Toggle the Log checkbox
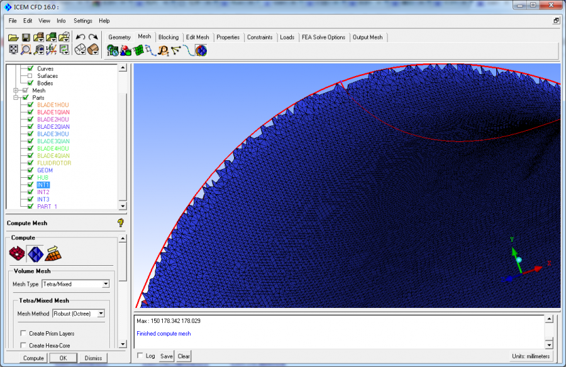Screen dimensions: 566x367 (x=140, y=356)
